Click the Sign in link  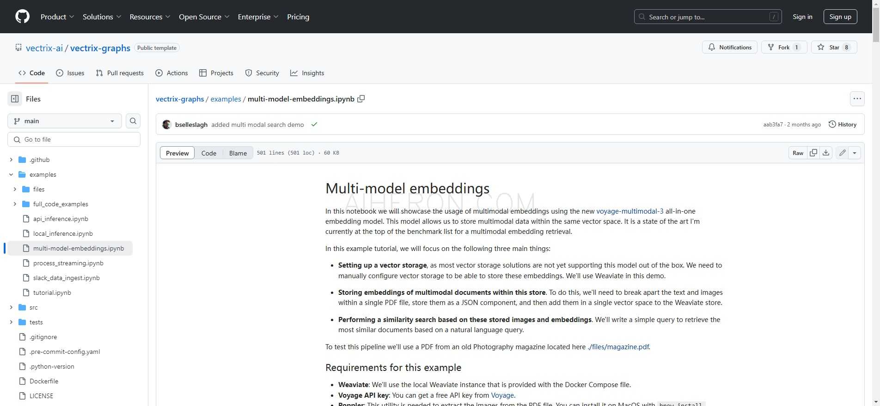tap(802, 17)
